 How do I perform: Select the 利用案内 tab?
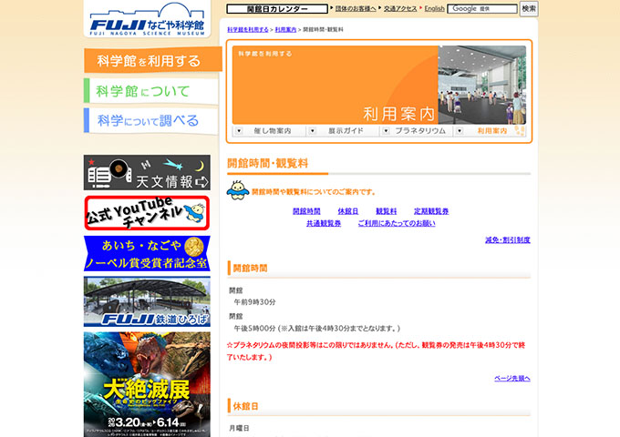[492, 131]
